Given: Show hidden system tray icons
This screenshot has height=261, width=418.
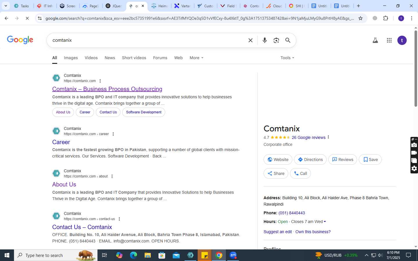Looking at the screenshot, I should 366,255.
